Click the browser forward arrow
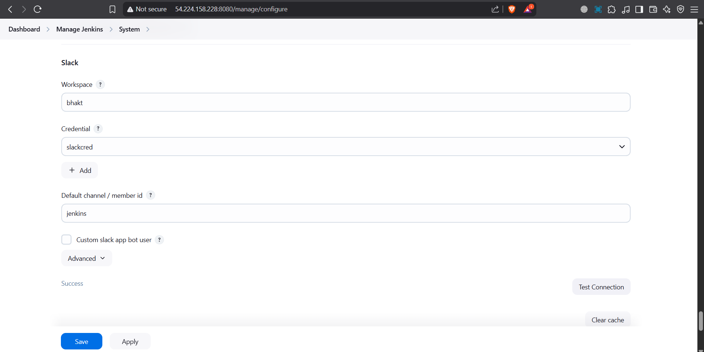704x352 pixels. [24, 9]
